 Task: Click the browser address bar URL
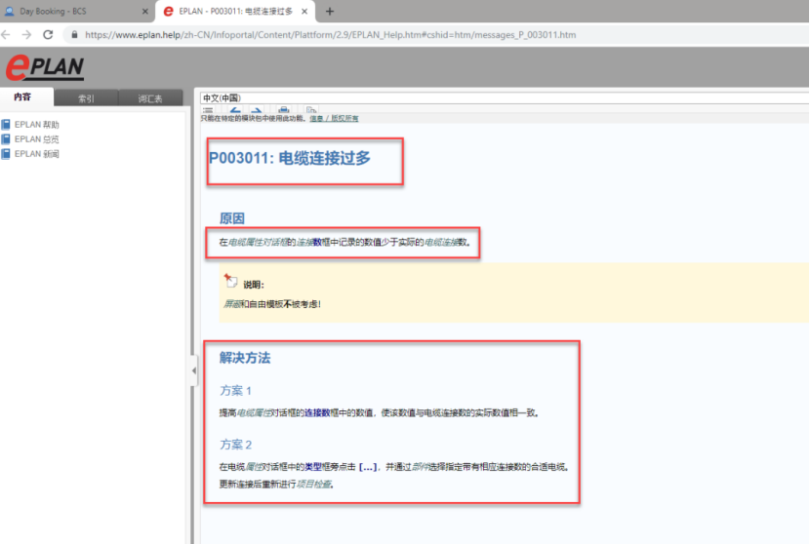pos(331,35)
